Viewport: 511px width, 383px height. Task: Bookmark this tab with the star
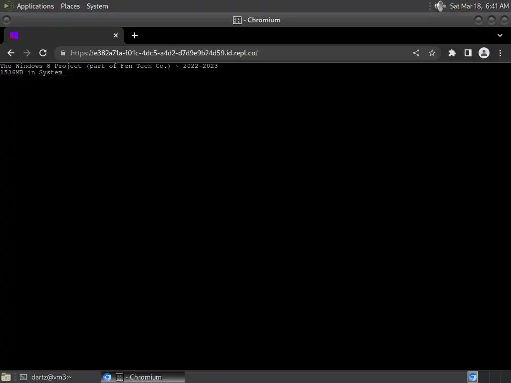tap(432, 53)
